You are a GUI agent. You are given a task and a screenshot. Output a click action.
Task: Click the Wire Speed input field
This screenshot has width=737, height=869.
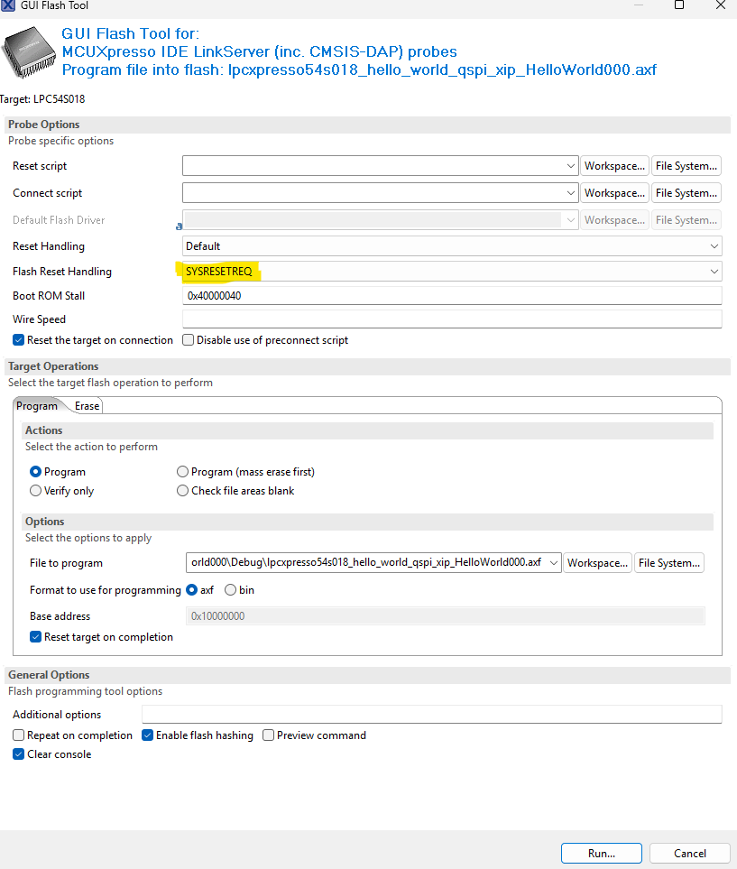pyautogui.click(x=452, y=319)
